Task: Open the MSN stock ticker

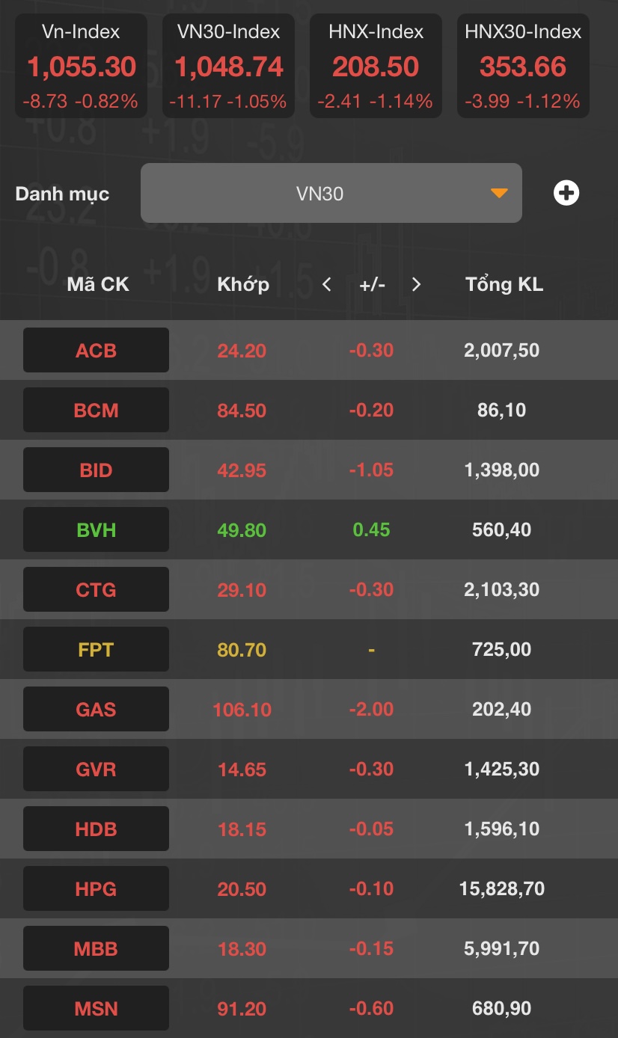Action: tap(96, 1008)
